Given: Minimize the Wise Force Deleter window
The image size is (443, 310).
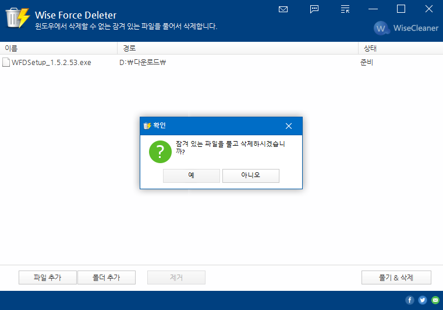Looking at the screenshot, I should click(x=373, y=9).
